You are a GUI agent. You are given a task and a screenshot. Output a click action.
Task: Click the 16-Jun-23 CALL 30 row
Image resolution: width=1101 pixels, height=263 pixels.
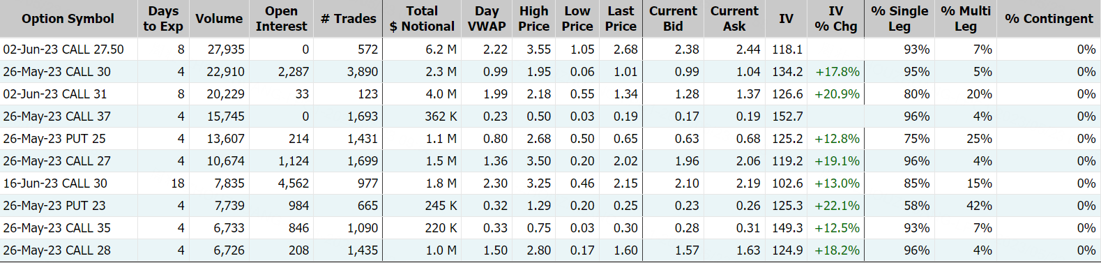550,183
